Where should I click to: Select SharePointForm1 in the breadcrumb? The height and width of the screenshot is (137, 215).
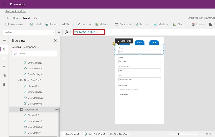95,134
